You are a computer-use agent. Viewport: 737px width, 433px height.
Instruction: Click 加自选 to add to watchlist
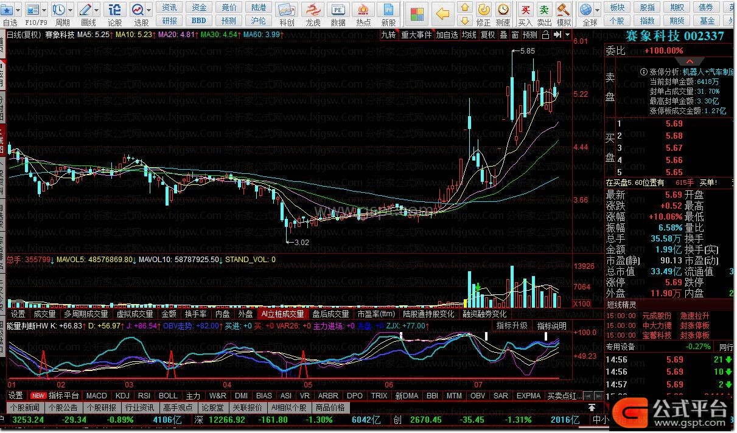[x=447, y=35]
